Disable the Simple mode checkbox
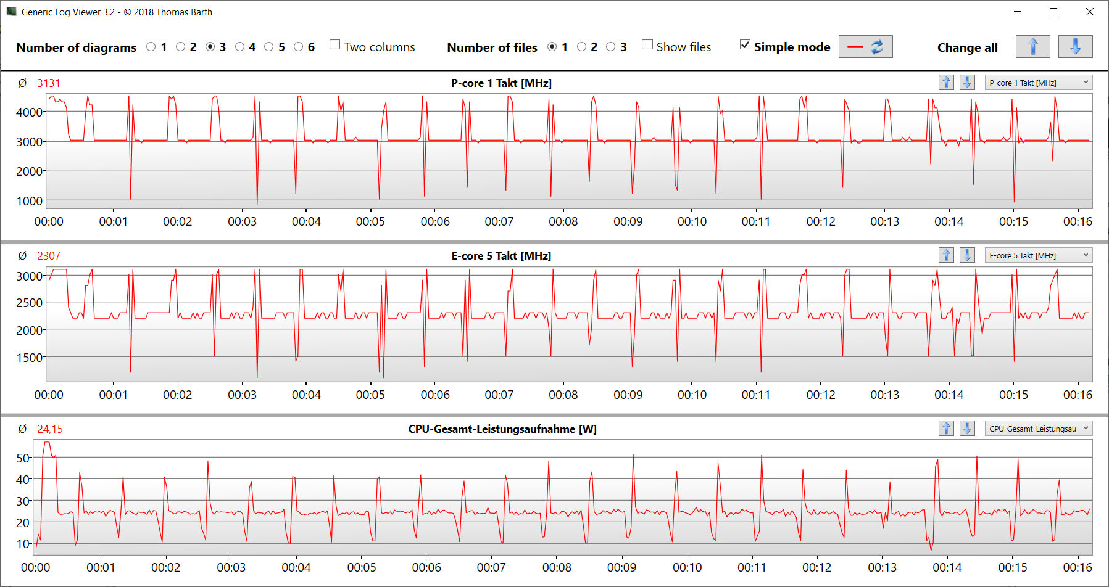The height and width of the screenshot is (587, 1109). coord(745,45)
